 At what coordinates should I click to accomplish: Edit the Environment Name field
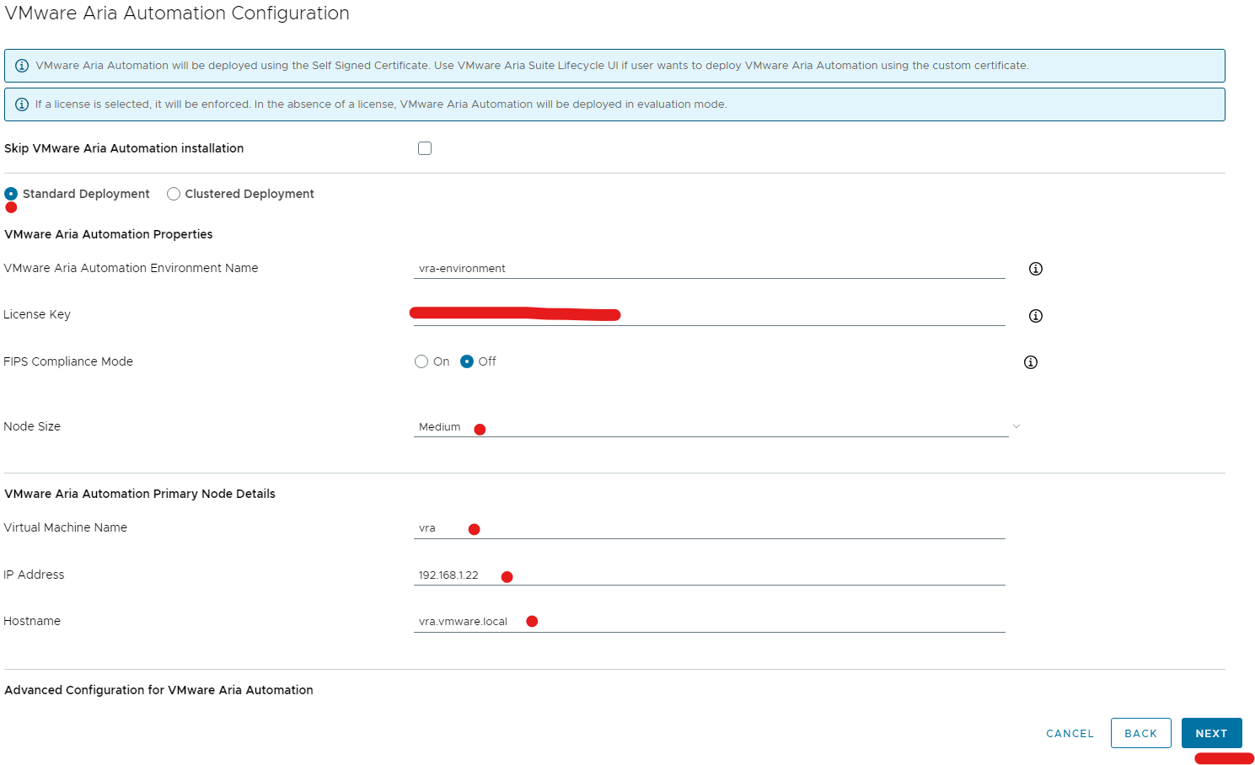click(710, 269)
